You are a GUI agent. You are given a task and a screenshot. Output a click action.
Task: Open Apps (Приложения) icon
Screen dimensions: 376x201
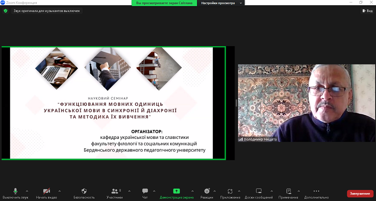pos(230,191)
